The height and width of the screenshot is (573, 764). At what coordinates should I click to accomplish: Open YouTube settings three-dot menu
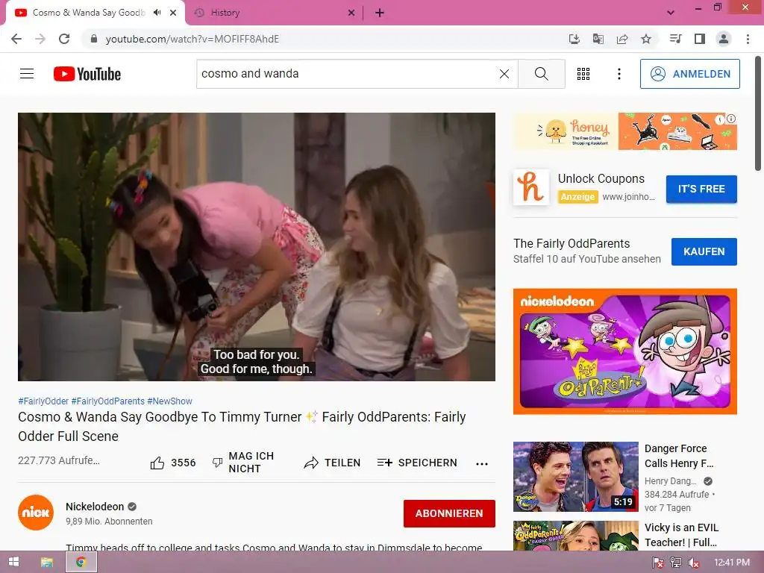pos(619,74)
